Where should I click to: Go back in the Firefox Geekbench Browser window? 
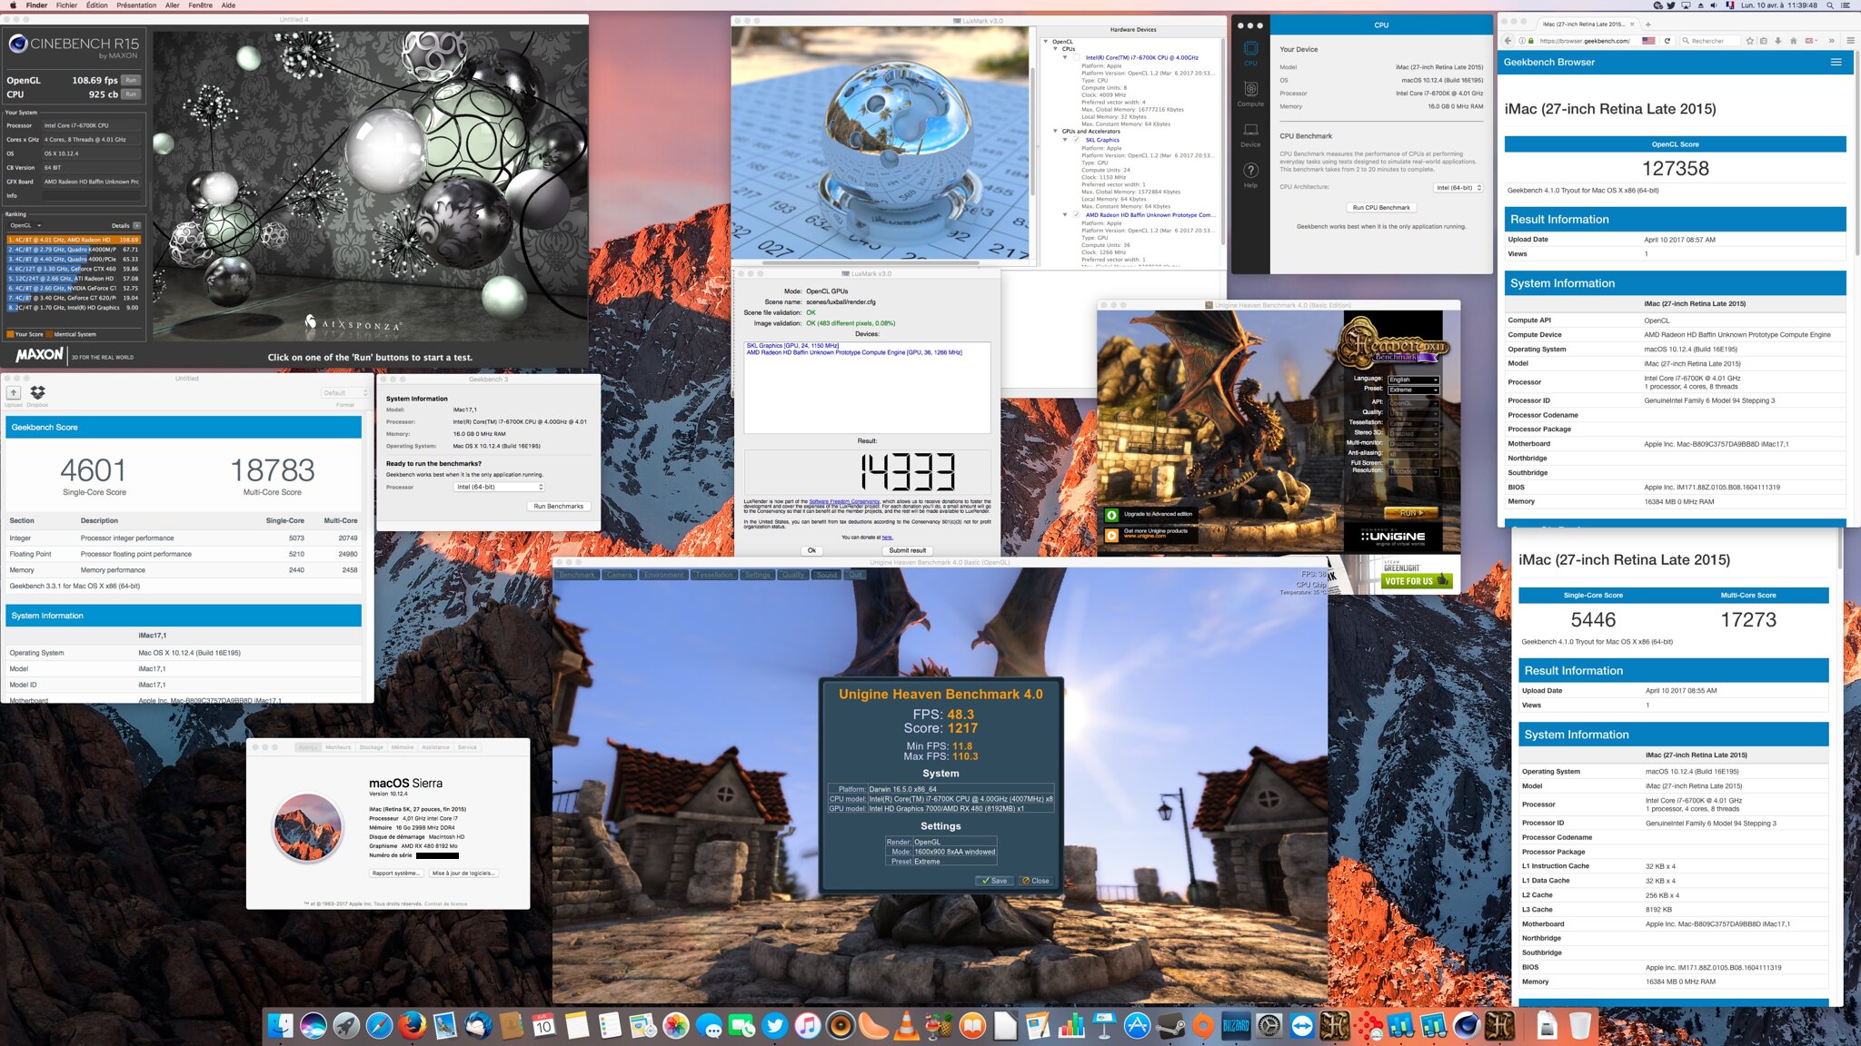(1508, 41)
